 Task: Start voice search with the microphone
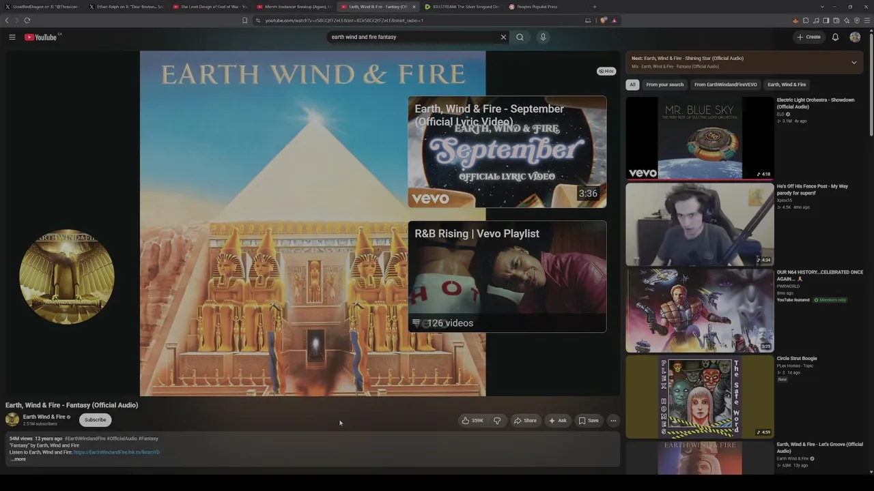[544, 37]
